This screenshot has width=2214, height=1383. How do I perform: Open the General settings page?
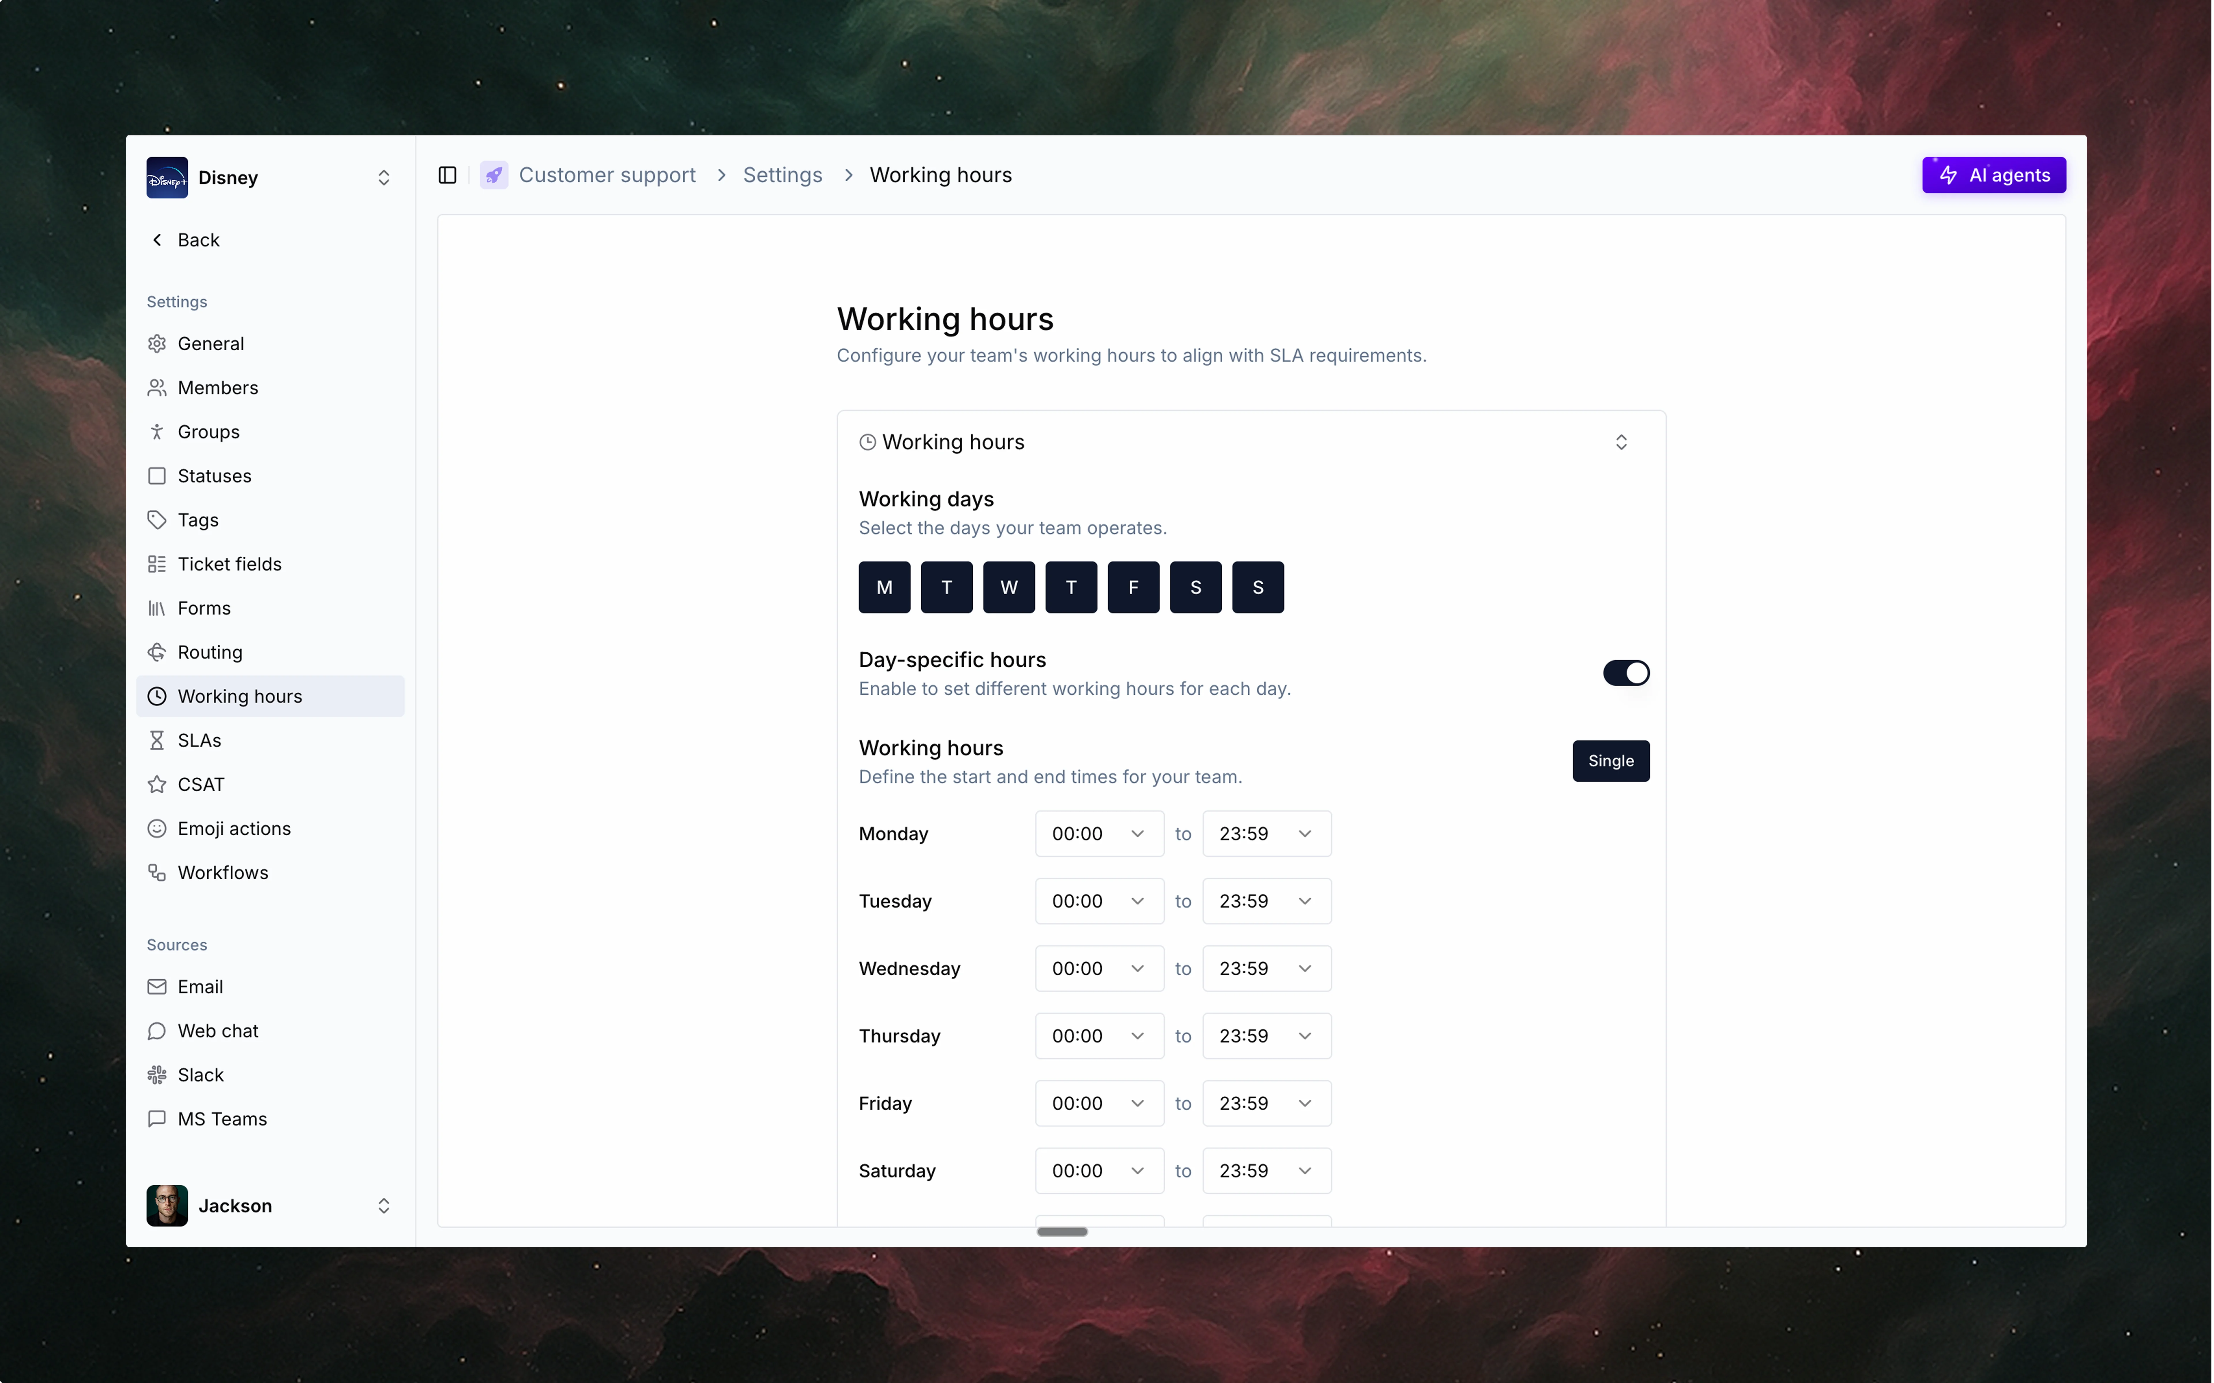pos(271,344)
